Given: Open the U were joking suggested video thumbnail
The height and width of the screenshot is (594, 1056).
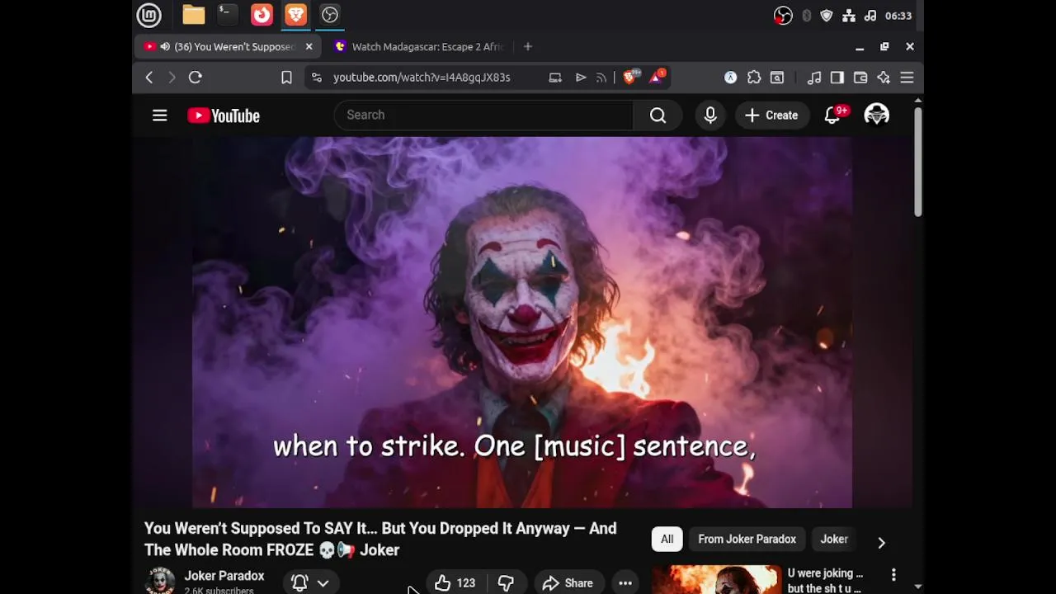Looking at the screenshot, I should (x=716, y=579).
